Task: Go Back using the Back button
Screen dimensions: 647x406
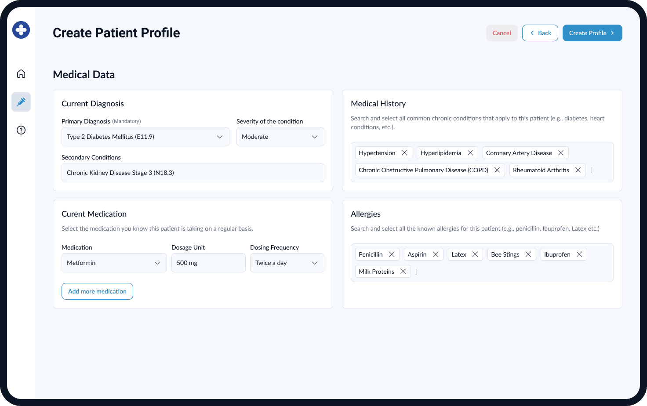Action: coord(540,33)
